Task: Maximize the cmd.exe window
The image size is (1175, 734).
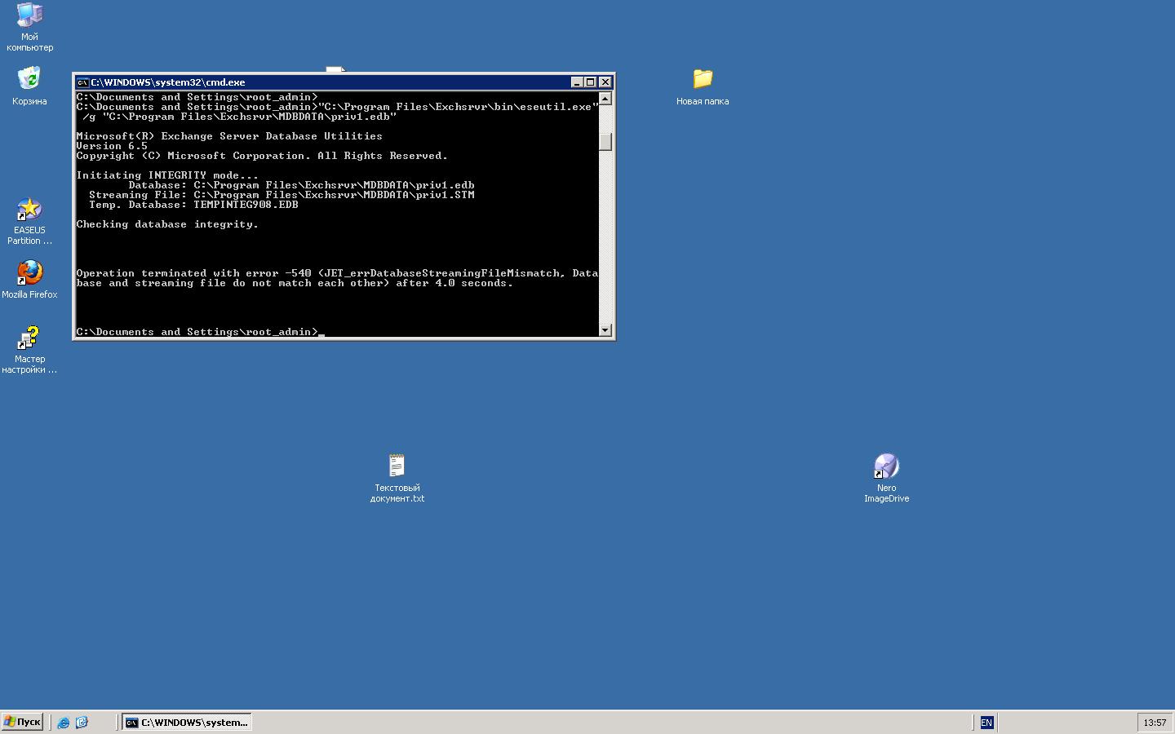Action: (x=591, y=82)
